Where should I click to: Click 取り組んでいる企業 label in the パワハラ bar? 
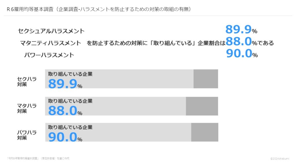tap(70, 127)
